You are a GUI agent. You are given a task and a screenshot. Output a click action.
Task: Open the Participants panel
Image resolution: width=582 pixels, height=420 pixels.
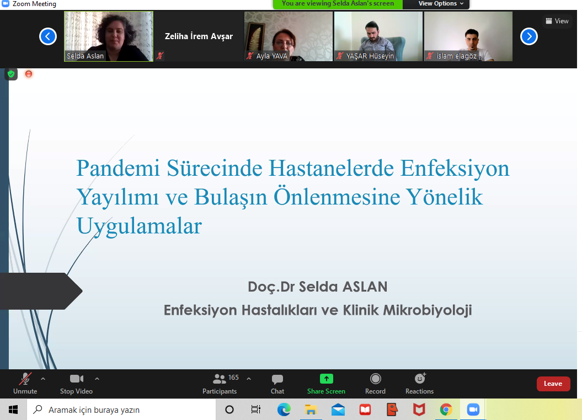point(220,383)
